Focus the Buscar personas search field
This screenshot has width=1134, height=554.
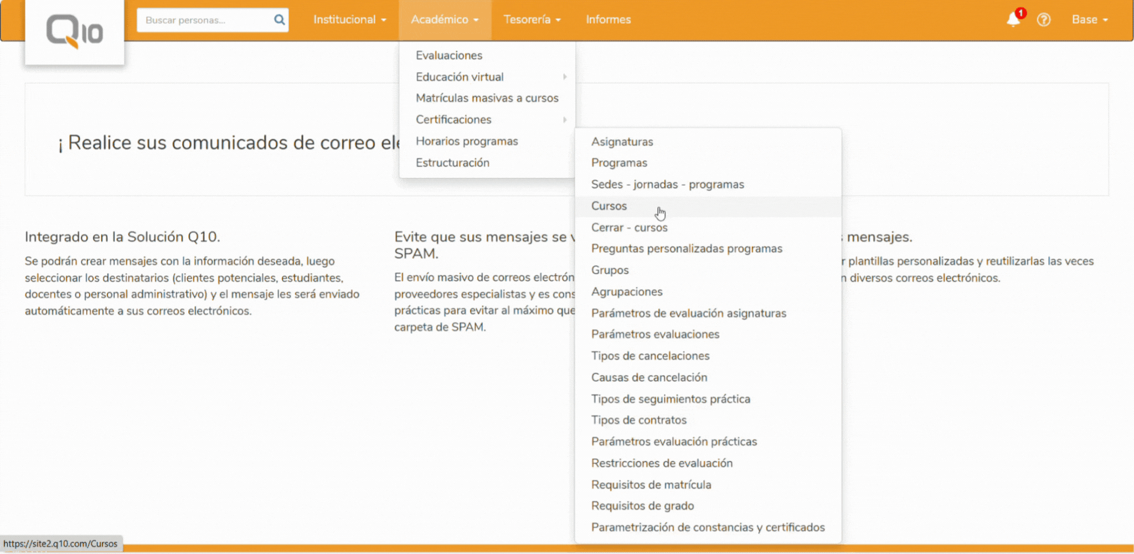pyautogui.click(x=205, y=20)
